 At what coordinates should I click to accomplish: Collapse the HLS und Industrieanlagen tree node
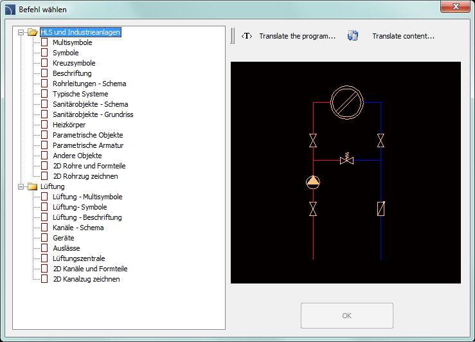point(22,32)
